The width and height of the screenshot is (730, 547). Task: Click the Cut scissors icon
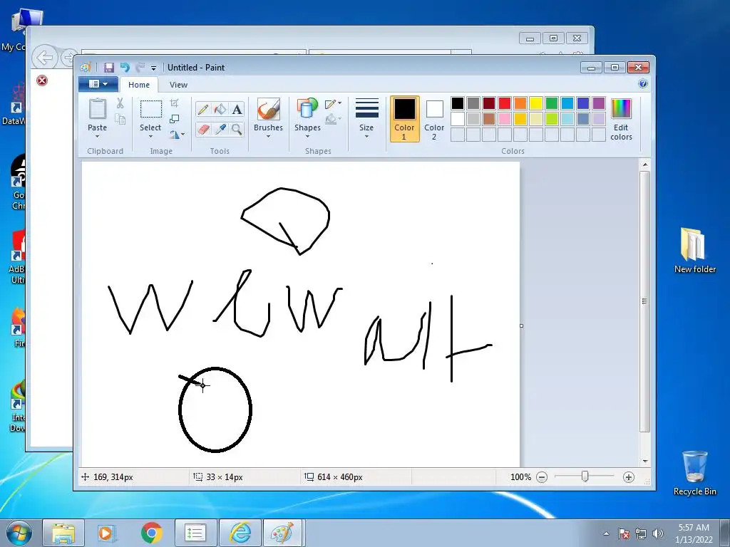[120, 103]
